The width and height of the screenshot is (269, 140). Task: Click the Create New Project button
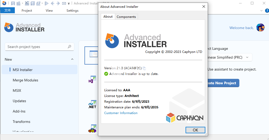(x=223, y=83)
